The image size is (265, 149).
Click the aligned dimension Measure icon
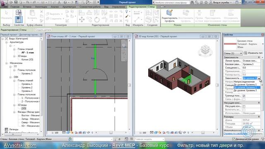[x=137, y=12]
